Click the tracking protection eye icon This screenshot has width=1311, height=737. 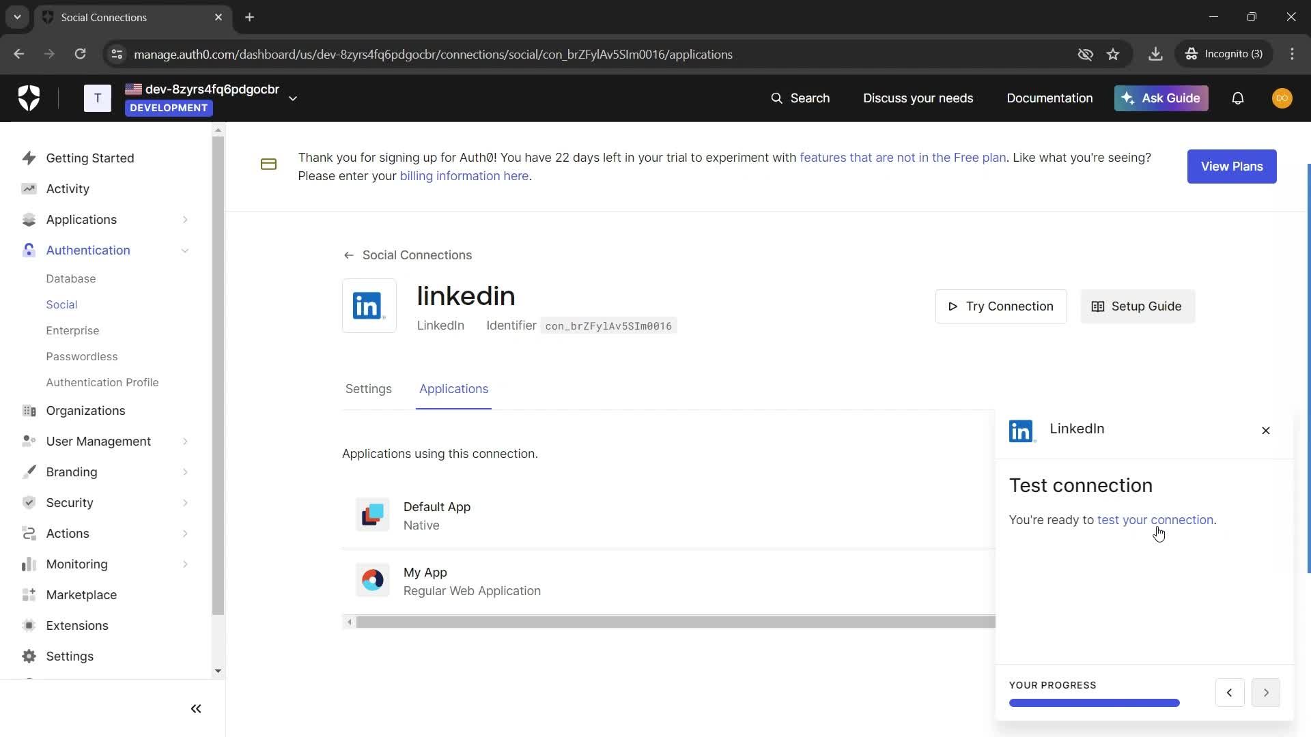click(x=1085, y=54)
